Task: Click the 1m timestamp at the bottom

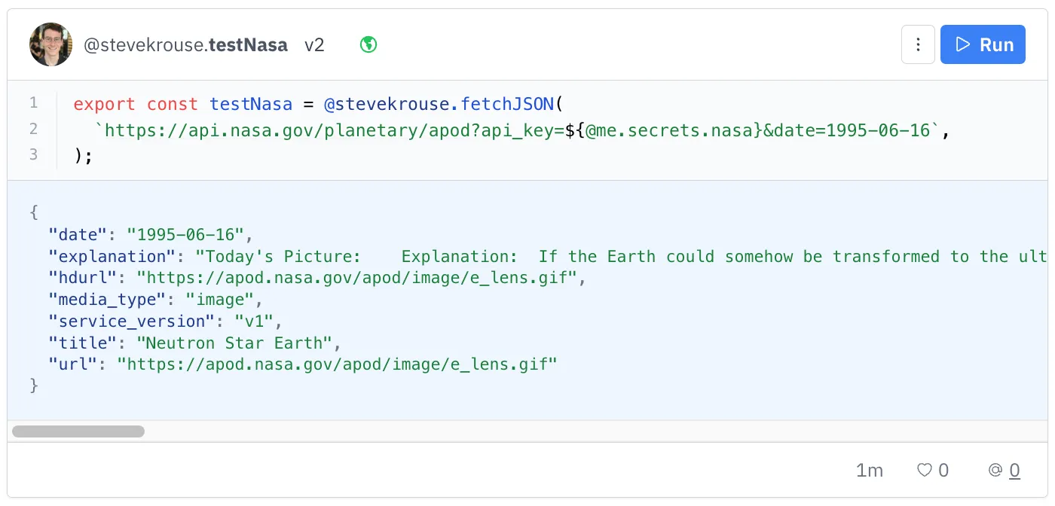Action: click(x=870, y=470)
